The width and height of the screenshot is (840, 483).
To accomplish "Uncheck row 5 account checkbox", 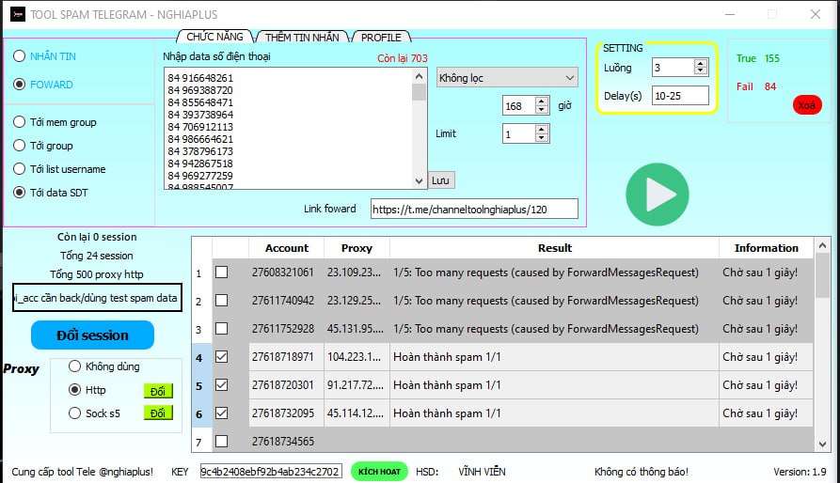I will click(x=221, y=385).
